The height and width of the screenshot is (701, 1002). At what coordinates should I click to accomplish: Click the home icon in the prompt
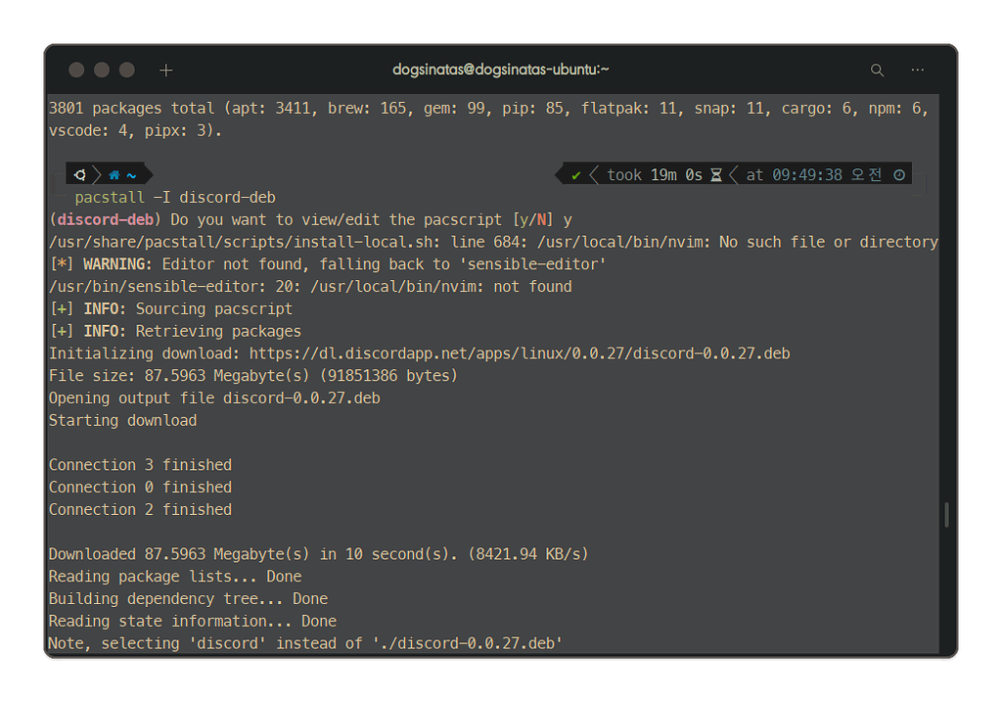[114, 175]
